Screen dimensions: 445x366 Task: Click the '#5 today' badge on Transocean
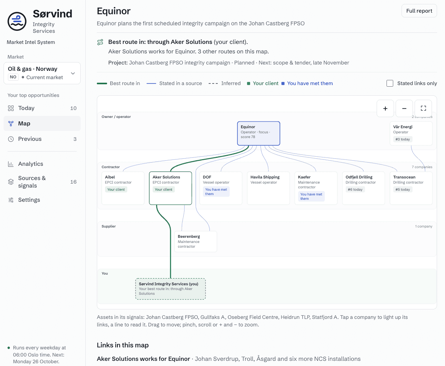[x=402, y=190]
